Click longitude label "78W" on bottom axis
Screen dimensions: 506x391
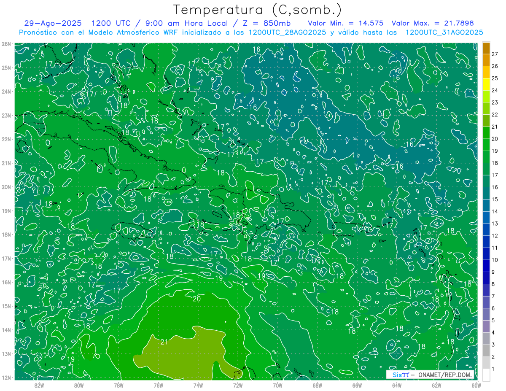tap(118, 385)
